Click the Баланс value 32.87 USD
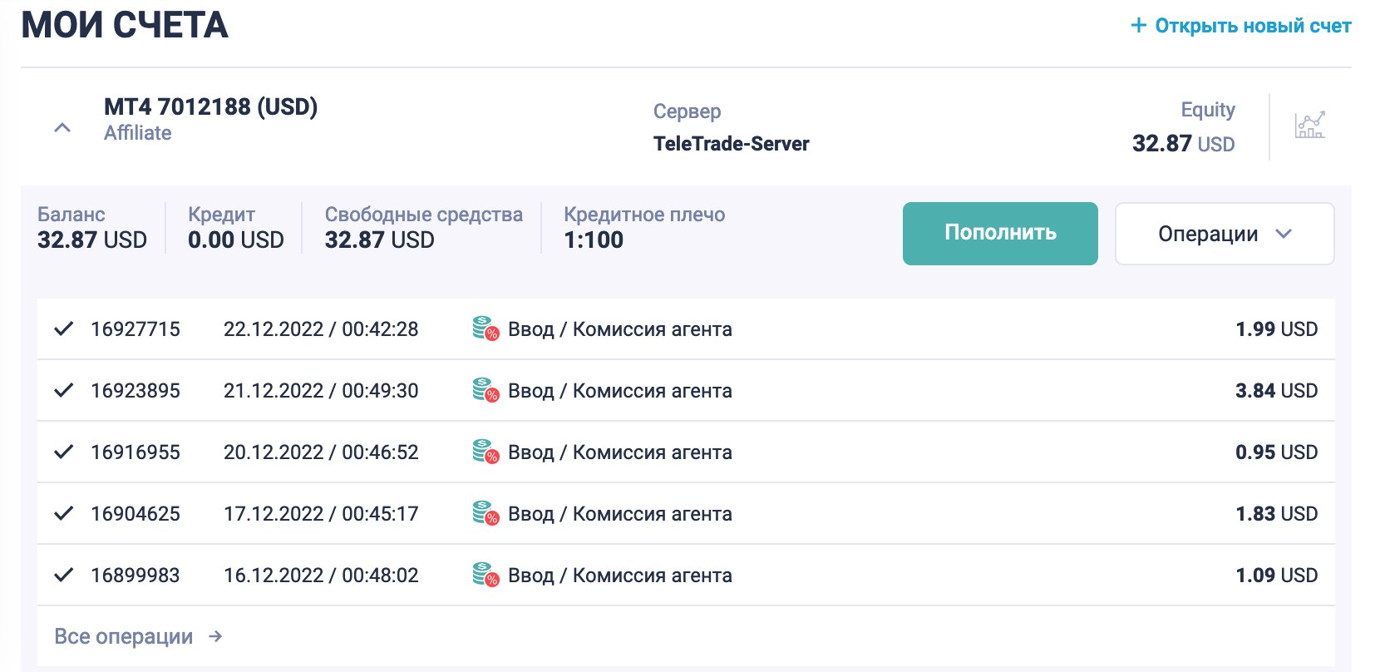Screen dimensions: 1380x672 (x=92, y=240)
